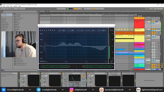Select Favorites in browser Collections
164x92 pixels.
(x=7, y=15)
